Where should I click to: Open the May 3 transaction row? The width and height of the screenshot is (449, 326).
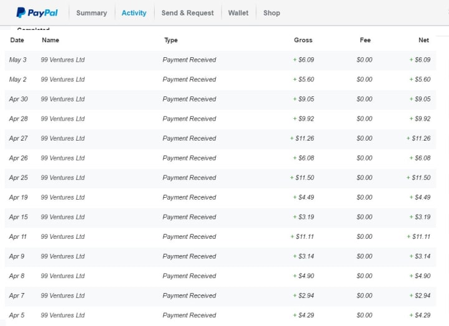click(x=221, y=60)
